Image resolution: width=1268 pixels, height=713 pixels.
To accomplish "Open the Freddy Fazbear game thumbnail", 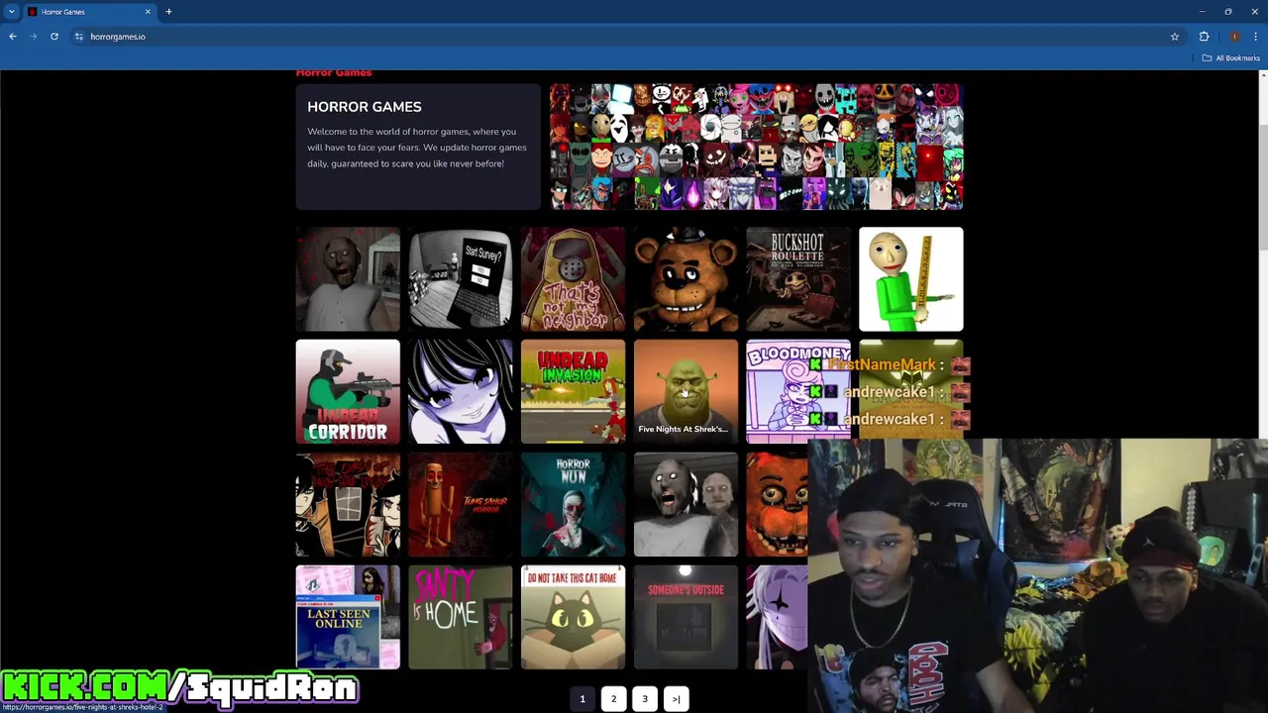I will [x=686, y=279].
